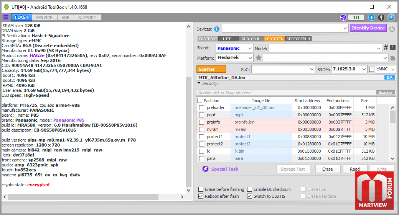Click the folder browse icon by Platform row

(393, 58)
